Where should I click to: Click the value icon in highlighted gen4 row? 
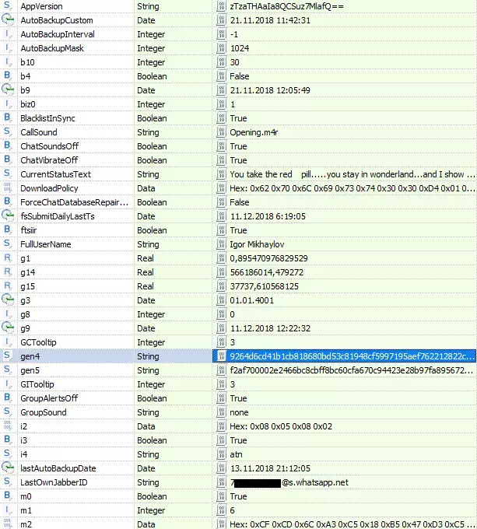coord(221,356)
